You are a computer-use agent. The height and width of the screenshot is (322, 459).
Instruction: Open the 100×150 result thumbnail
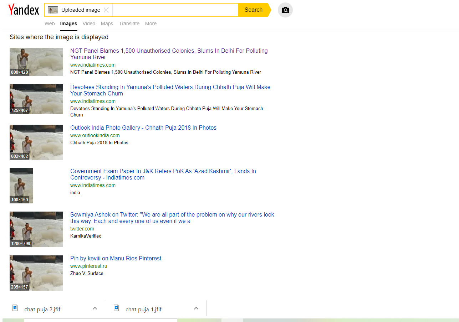tap(21, 186)
